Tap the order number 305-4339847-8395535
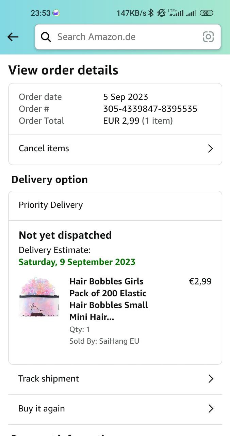Viewport: 230px width, 436px height. tap(150, 109)
